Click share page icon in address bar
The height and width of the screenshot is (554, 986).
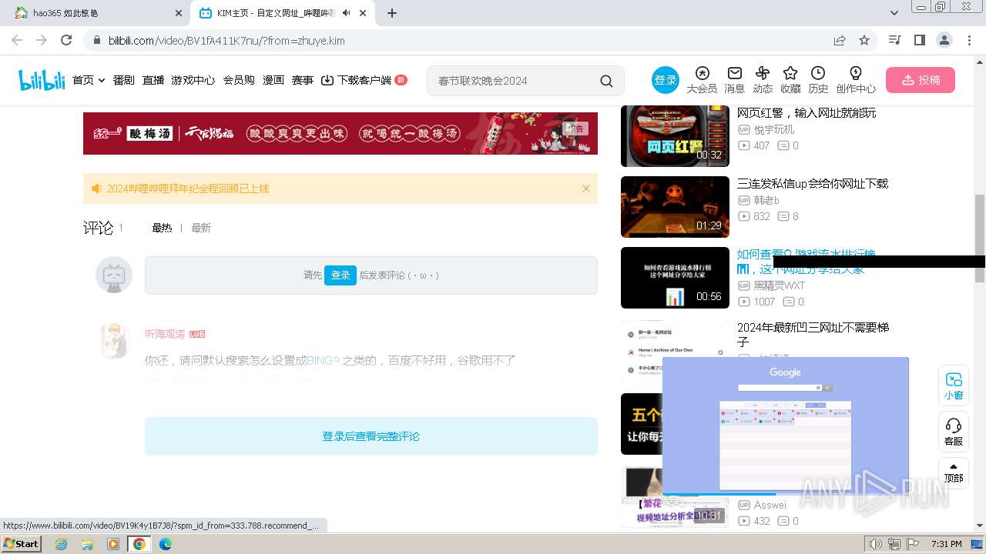pos(839,40)
